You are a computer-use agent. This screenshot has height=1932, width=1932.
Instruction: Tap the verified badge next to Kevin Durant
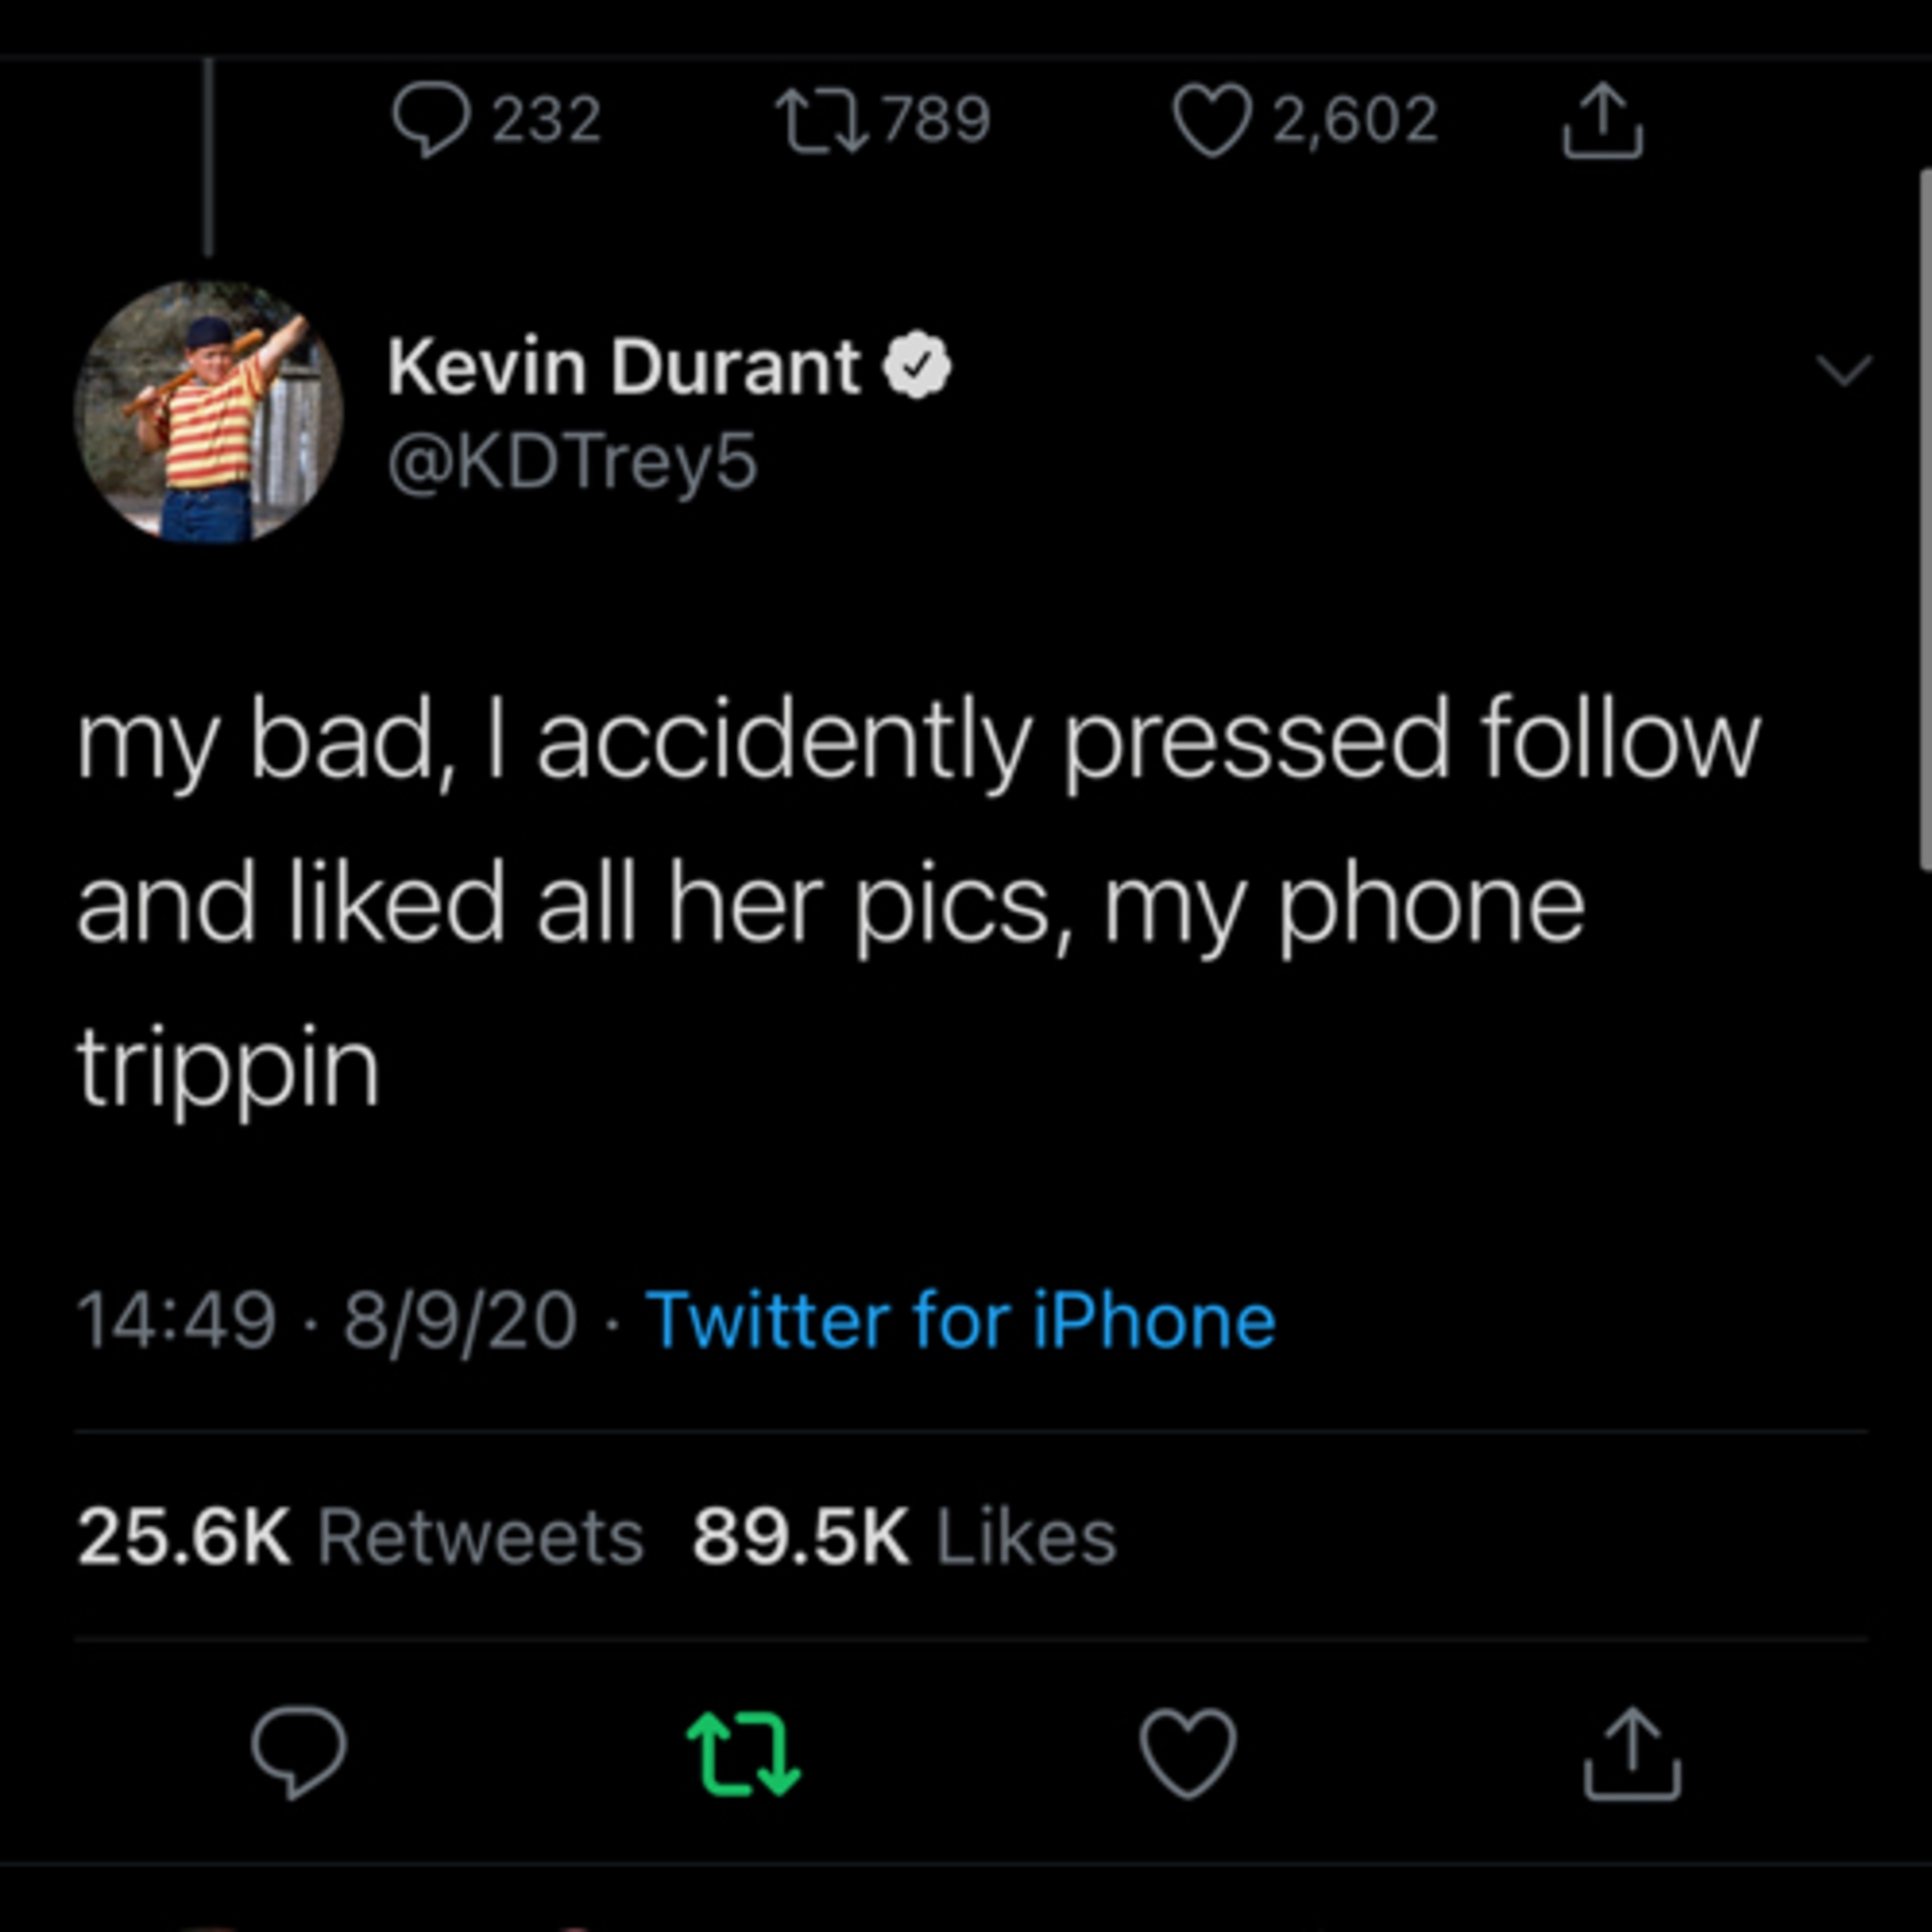pos(917,367)
